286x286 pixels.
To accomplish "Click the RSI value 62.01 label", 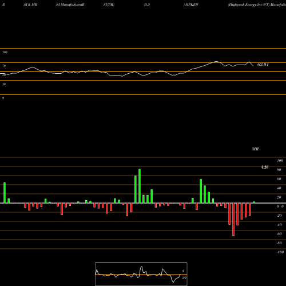I will [x=263, y=65].
